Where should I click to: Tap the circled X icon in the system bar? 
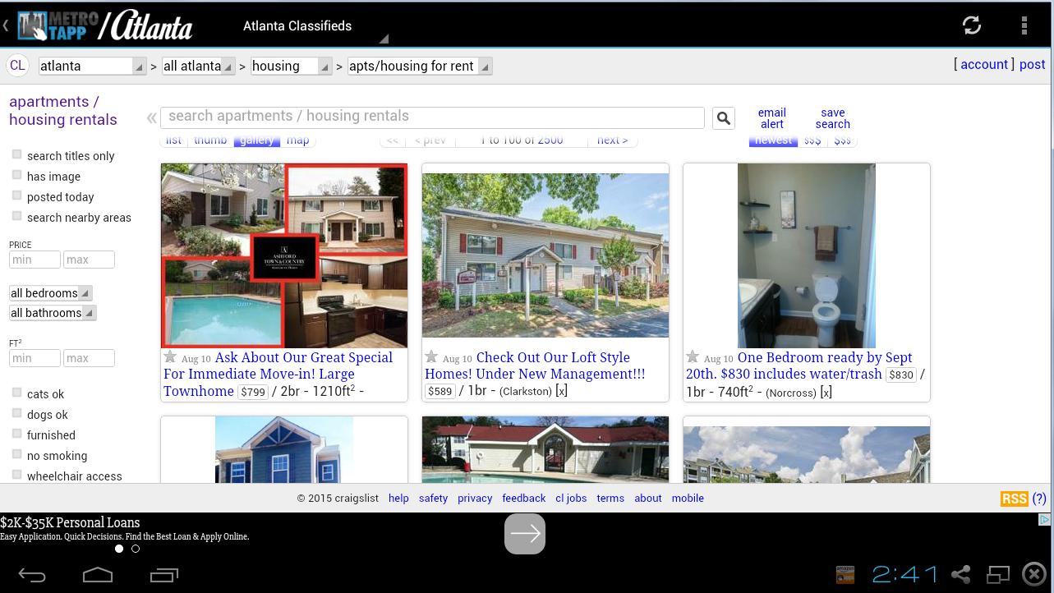click(1033, 574)
